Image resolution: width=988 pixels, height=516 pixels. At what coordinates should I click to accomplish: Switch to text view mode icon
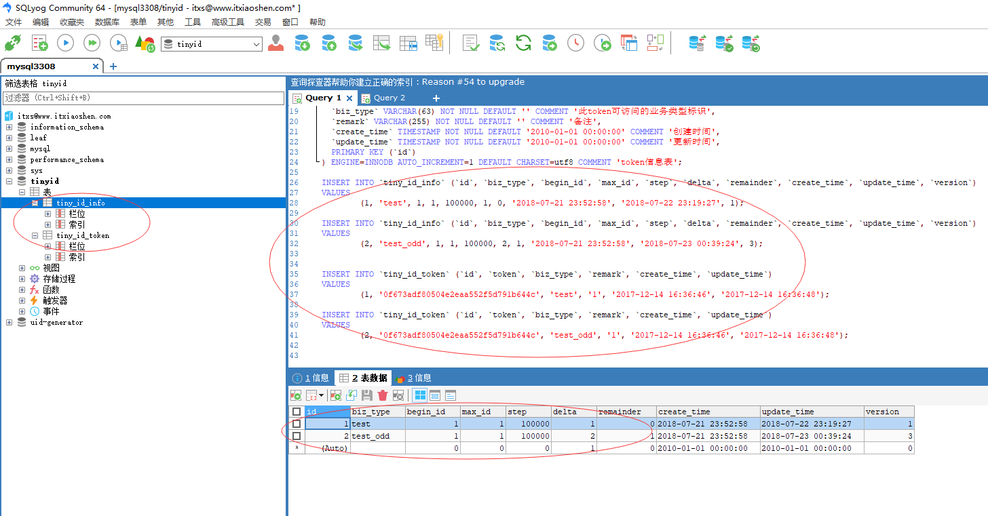[x=450, y=395]
